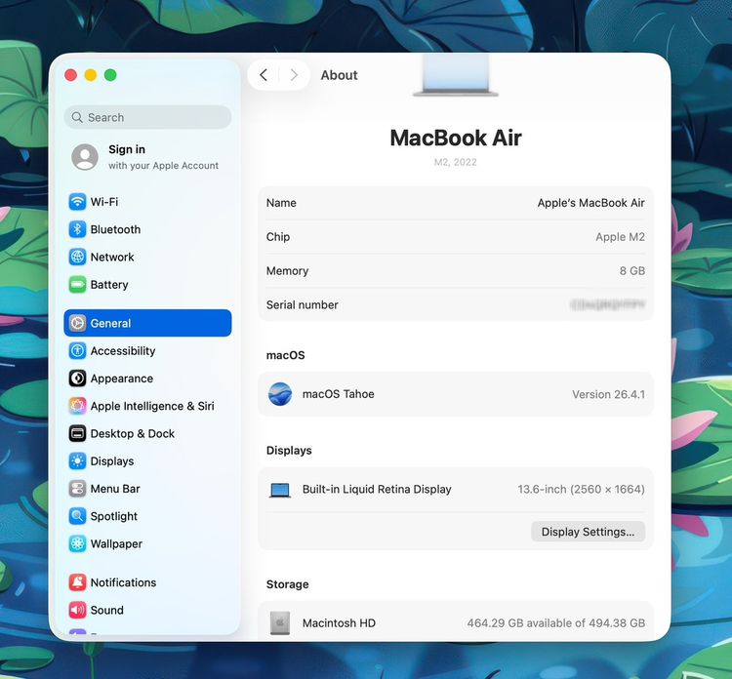Click the green Battery icon
This screenshot has height=679, width=732.
(x=77, y=284)
